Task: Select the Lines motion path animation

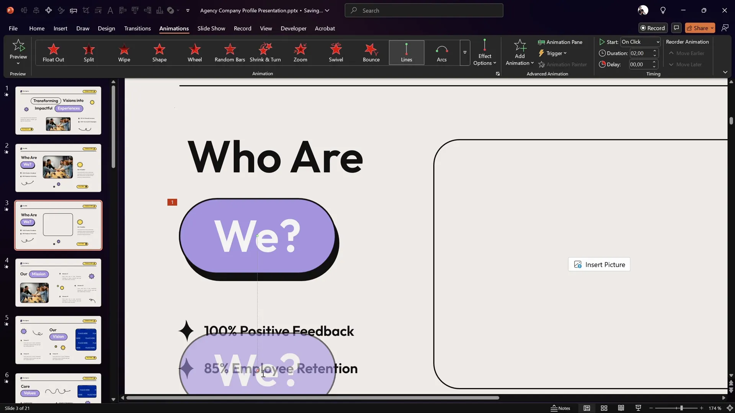Action: tap(406, 53)
